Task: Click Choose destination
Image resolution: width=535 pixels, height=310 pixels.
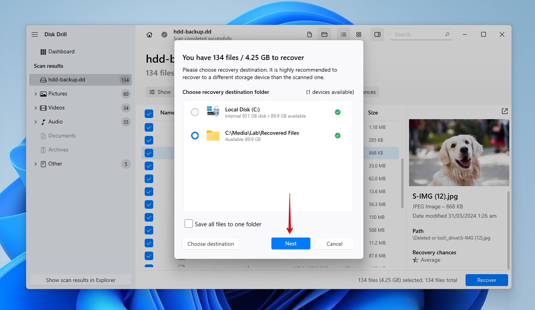Action: [211, 243]
